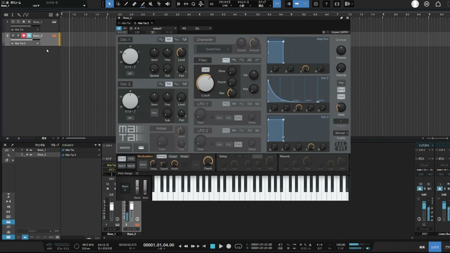Click the Bass_2 channel volume fader

131,206
